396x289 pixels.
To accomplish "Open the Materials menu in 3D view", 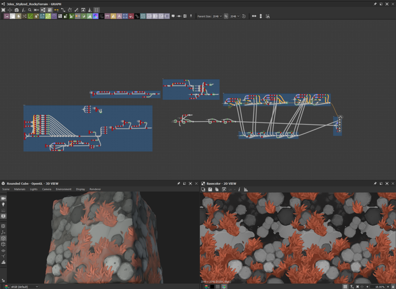I will coord(20,189).
